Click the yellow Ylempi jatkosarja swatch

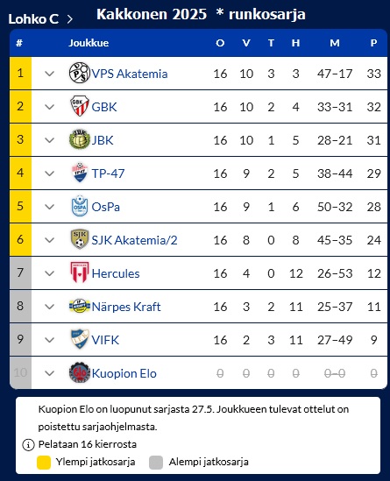pos(44,463)
